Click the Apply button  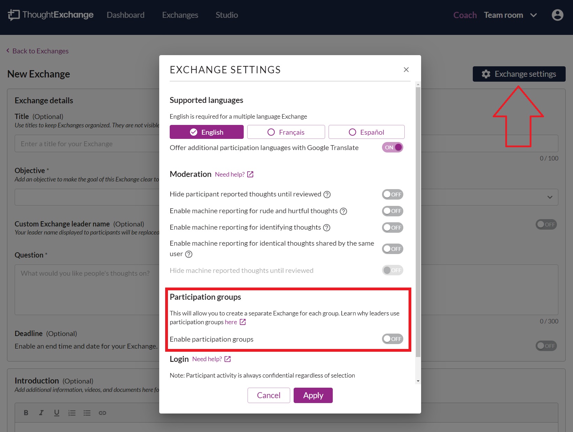click(x=313, y=395)
